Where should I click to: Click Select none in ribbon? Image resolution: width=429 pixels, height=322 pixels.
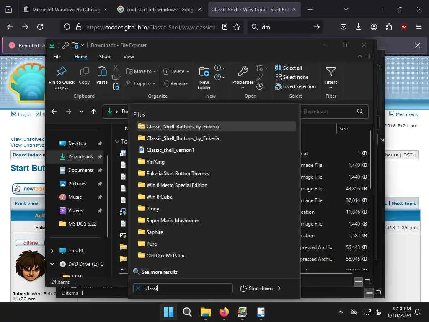(x=292, y=77)
